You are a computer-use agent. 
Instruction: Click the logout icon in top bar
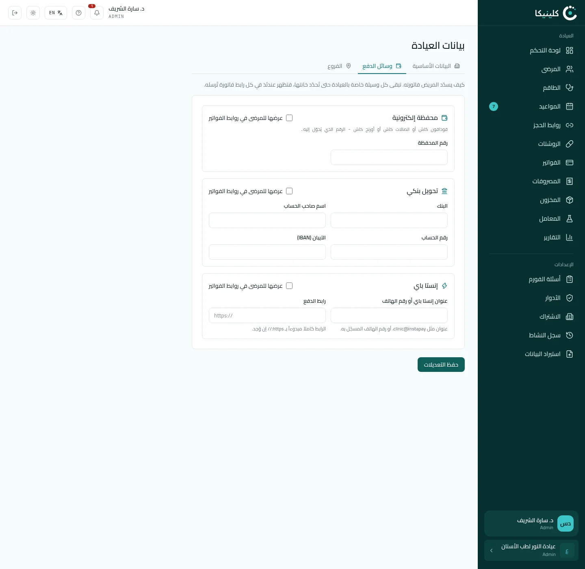click(15, 13)
